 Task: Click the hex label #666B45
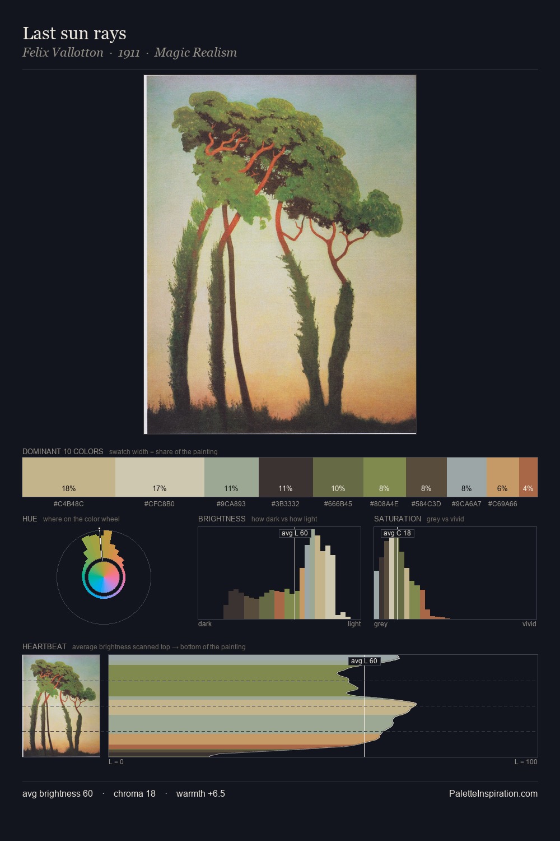pyautogui.click(x=338, y=504)
